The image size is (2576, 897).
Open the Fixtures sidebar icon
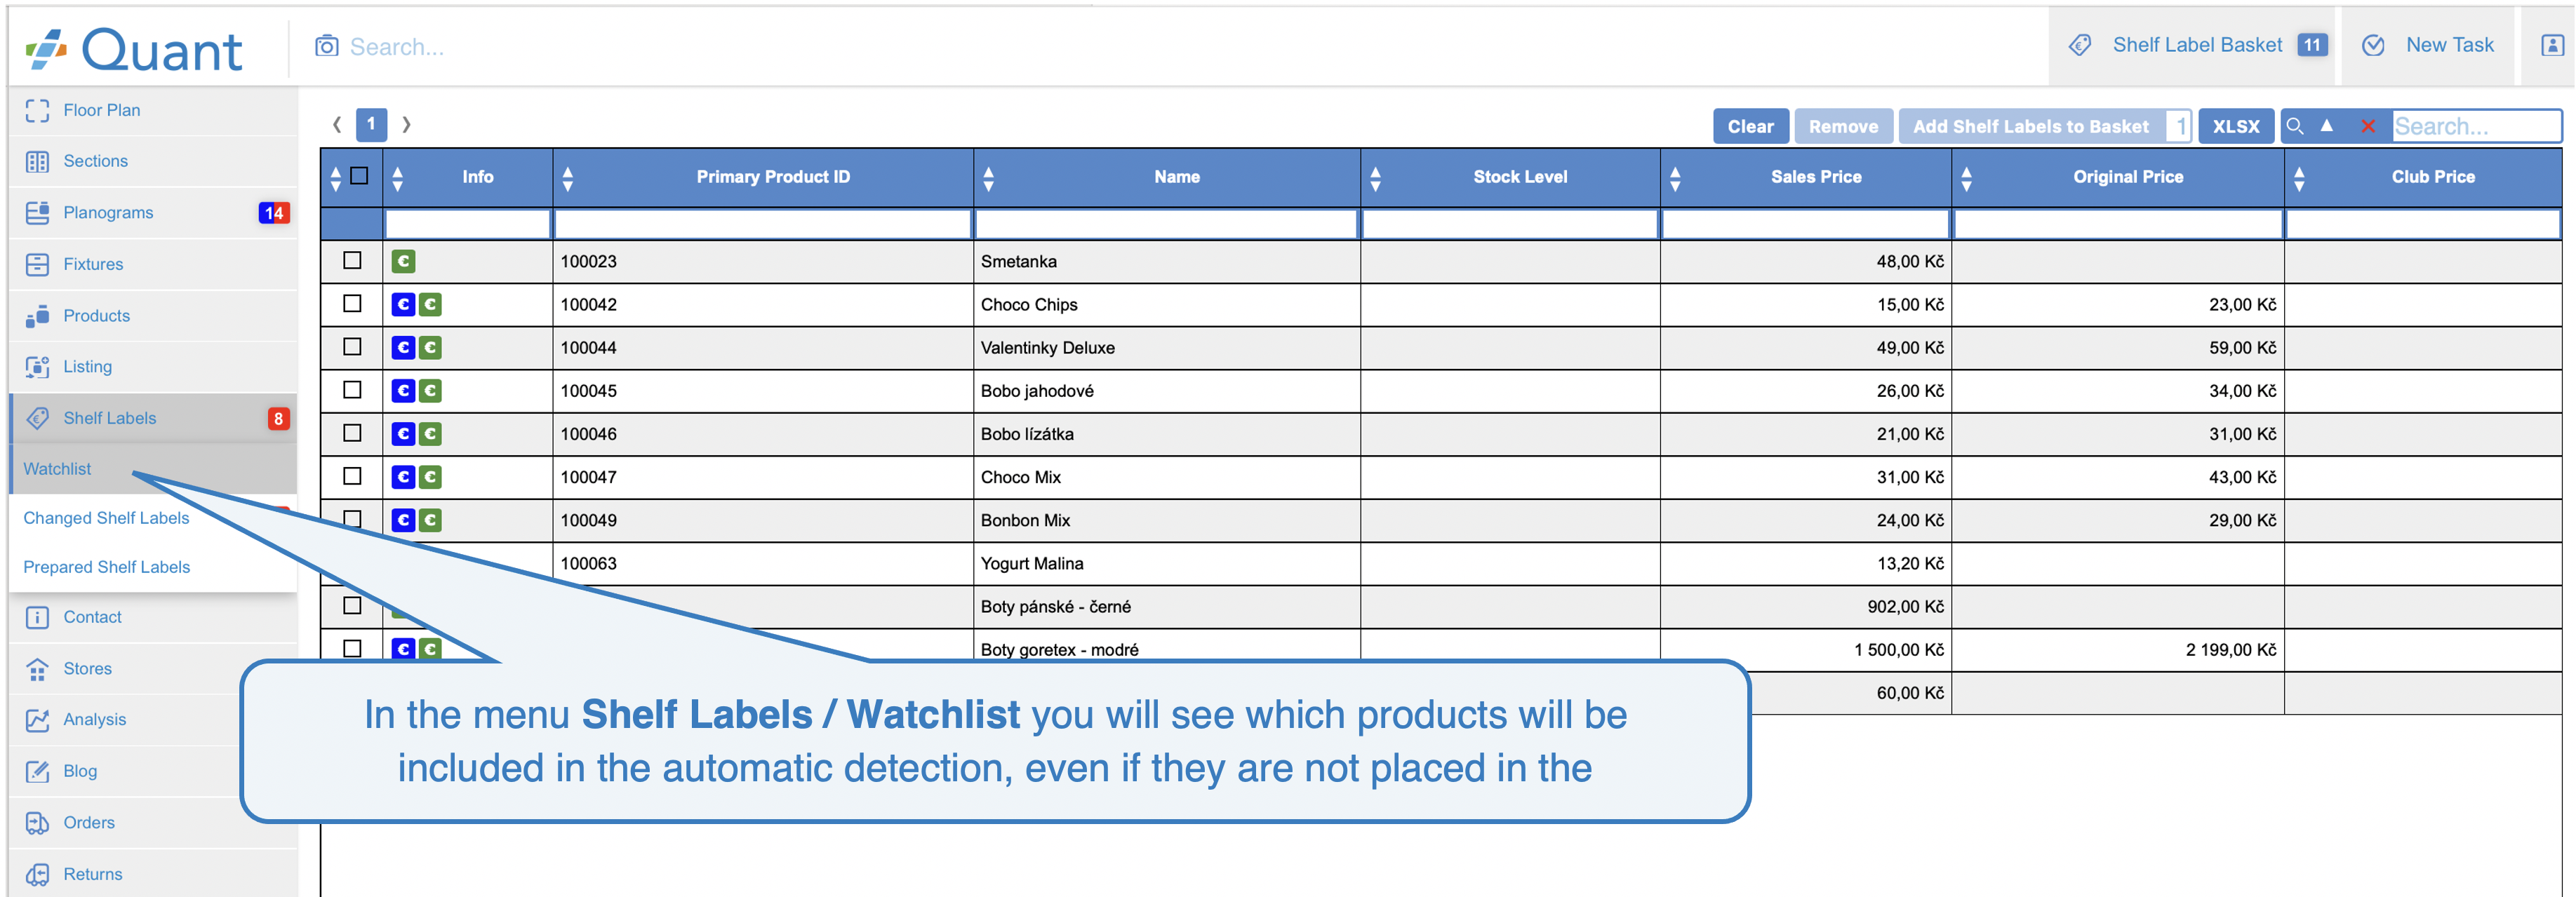pyautogui.click(x=37, y=264)
